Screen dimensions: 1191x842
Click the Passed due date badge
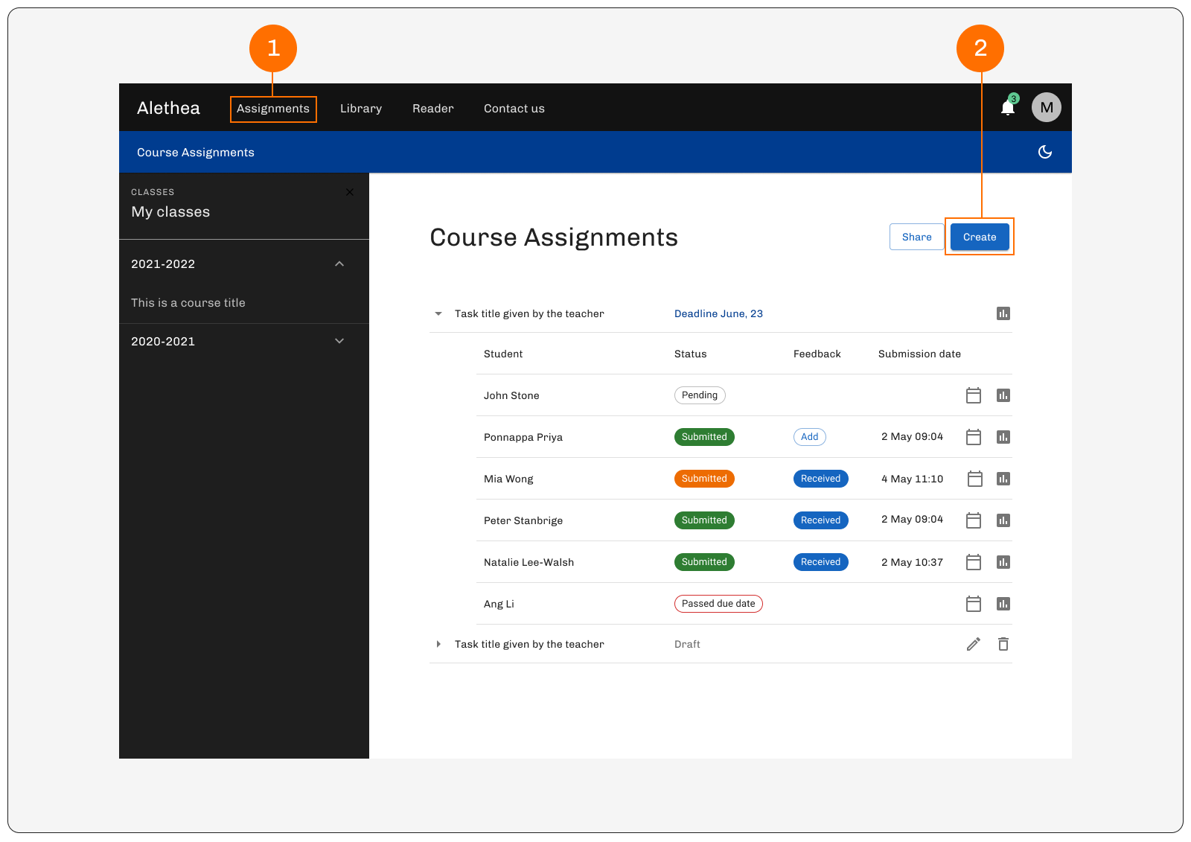(x=718, y=604)
